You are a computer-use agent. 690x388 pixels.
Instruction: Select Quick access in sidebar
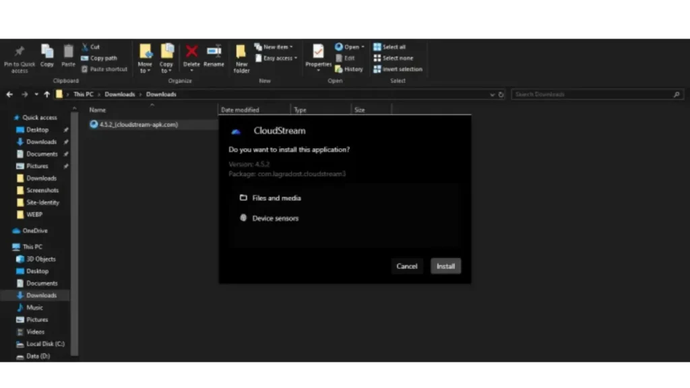[x=35, y=117]
